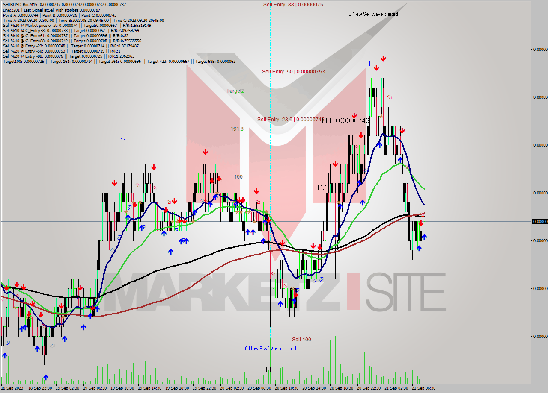Image resolution: width=548 pixels, height=393 pixels.
Task: Select 'Sell Entry -23.6 | 0.00000748' label
Action: click(x=291, y=120)
